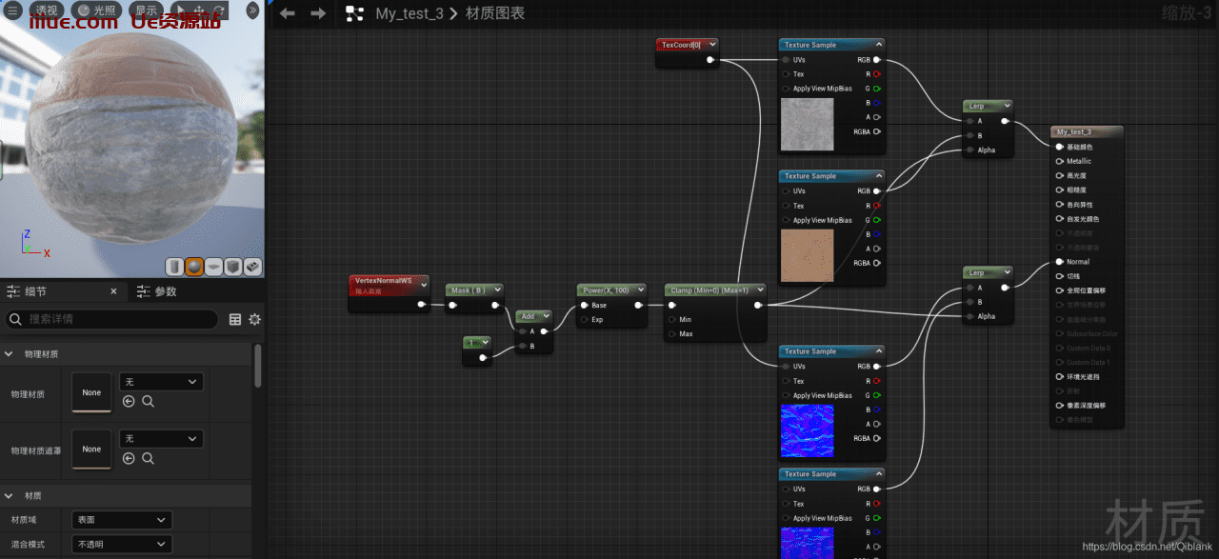Click the 物理材质遮罩 None thumbnail

91,449
